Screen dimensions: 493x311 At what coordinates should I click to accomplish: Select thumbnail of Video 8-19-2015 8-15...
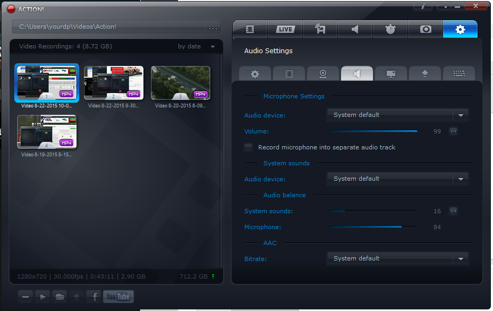pos(47,132)
